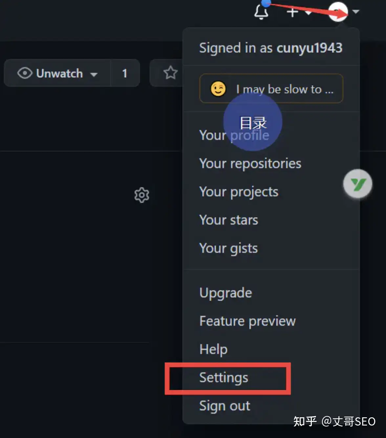Edit the 'I may be slow to' status
The height and width of the screenshot is (438, 386).
[x=284, y=89]
